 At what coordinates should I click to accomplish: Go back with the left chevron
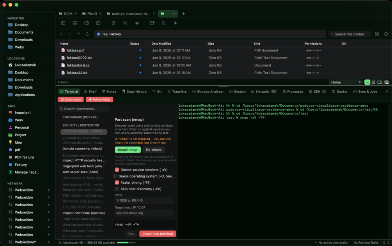tap(61, 34)
